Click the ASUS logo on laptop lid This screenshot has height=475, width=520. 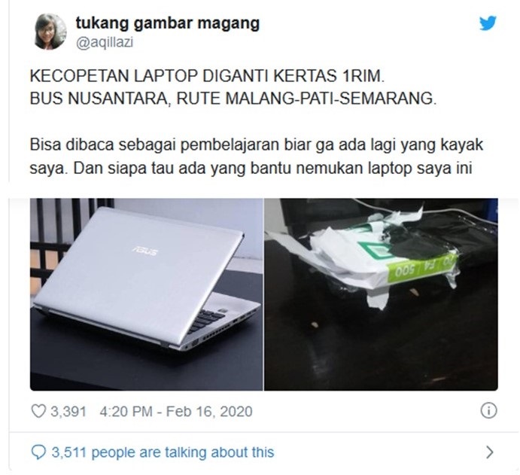[145, 250]
